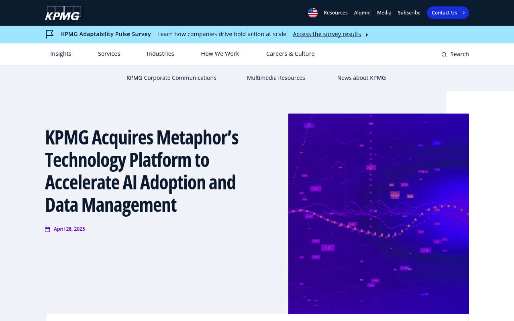Open the Alumni link
Viewport: 514px width, 321px height.
coord(362,13)
